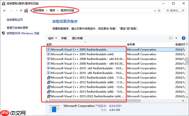Click the window title bar app icon

[3, 3]
